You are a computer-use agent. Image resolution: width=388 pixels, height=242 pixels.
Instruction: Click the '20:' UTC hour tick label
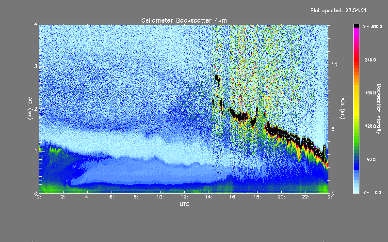282,197
